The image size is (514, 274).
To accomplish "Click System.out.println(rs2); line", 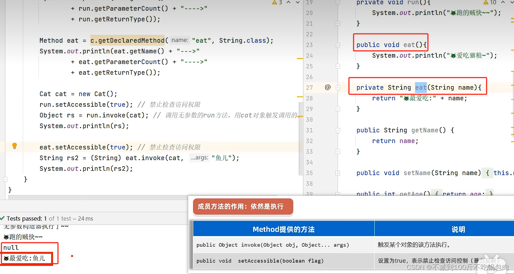I will (86, 169).
